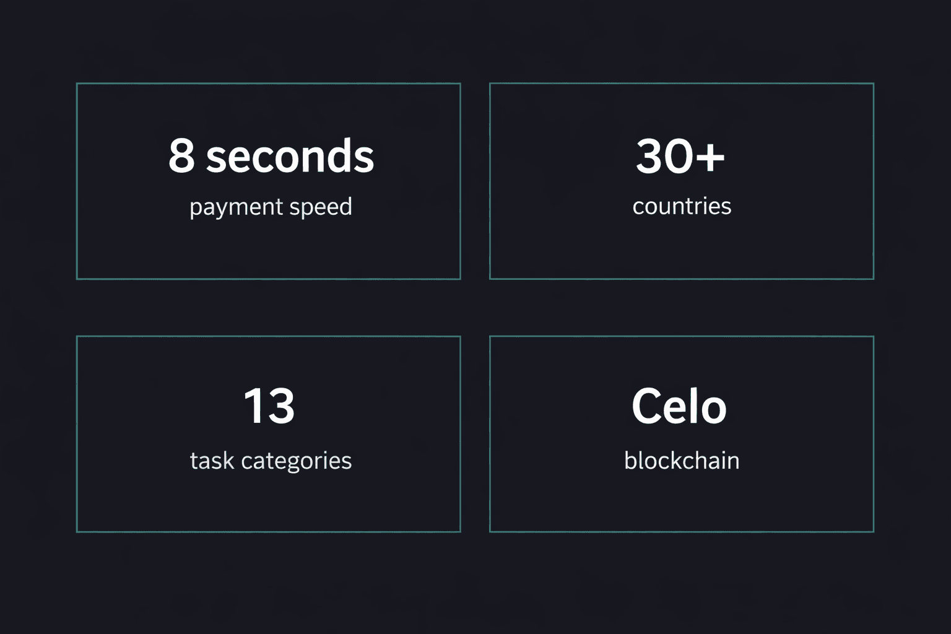This screenshot has width=951, height=634.
Task: Click the "Celo" heading text
Action: 679,406
